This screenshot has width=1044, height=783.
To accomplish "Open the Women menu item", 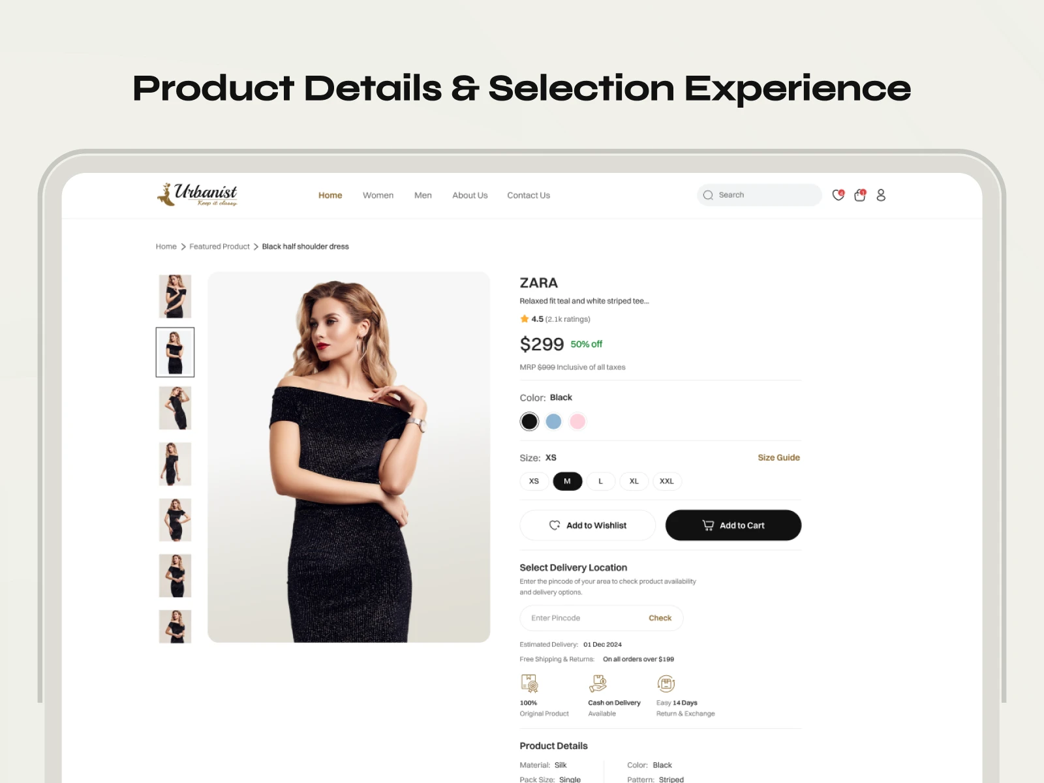I will [x=378, y=195].
